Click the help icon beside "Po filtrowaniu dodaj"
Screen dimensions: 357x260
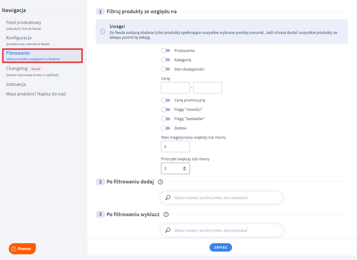point(160,182)
